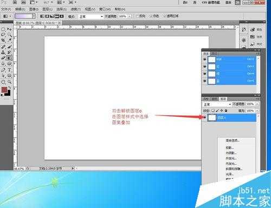Toggle visibility of layer 图层0
The height and width of the screenshot is (208, 271).
205,118
